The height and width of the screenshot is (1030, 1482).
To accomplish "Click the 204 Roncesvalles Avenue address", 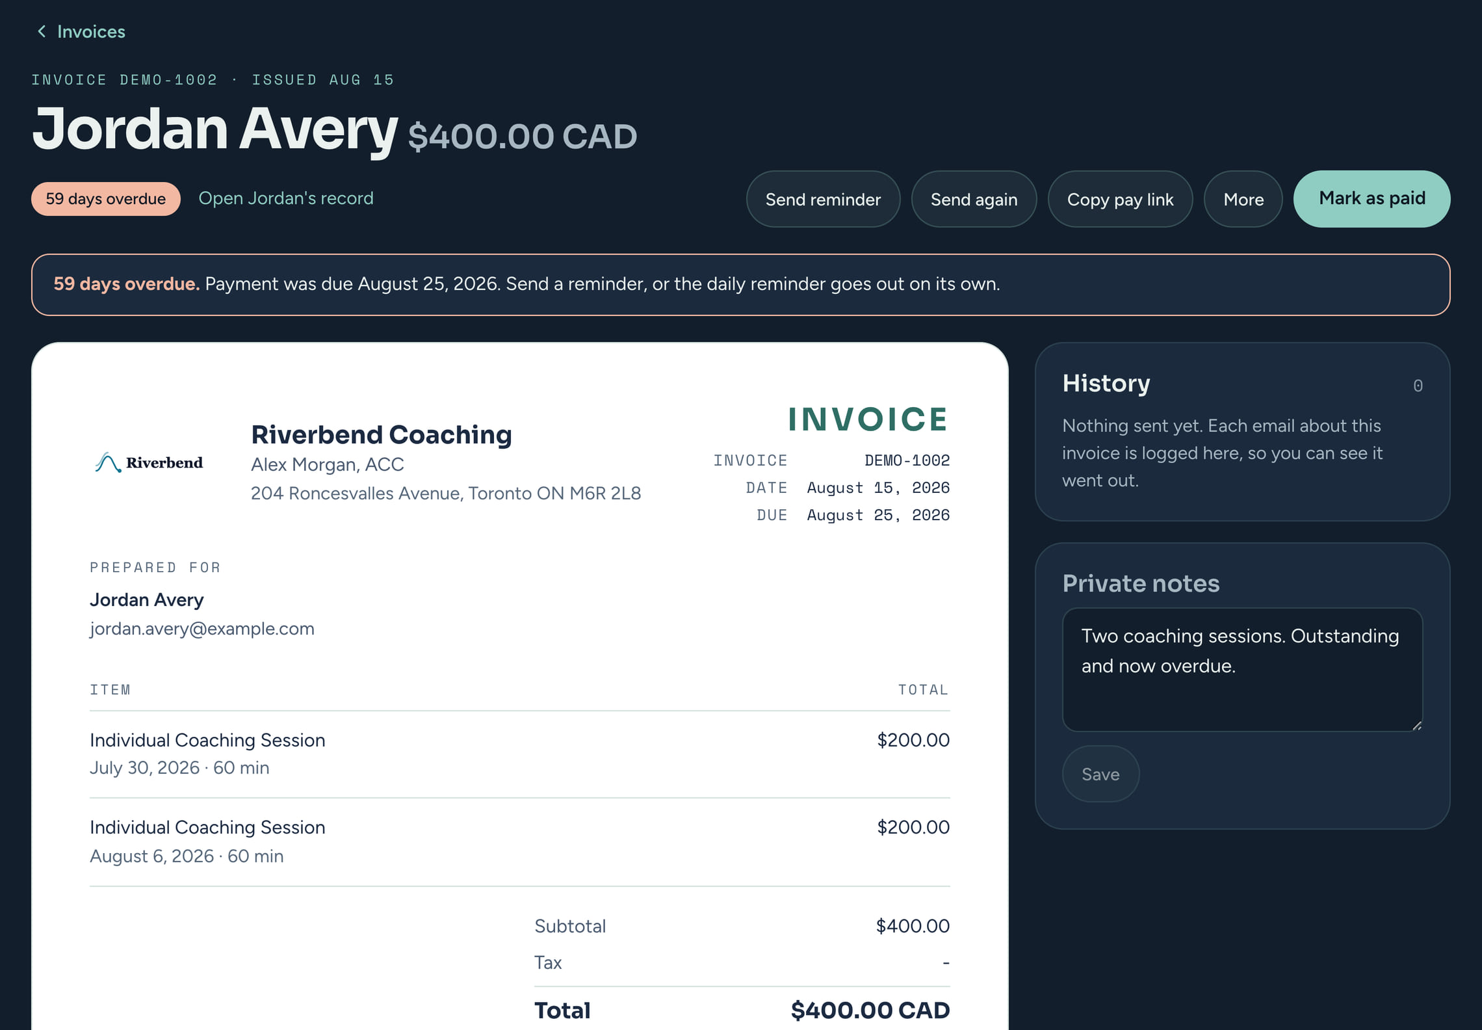I will tap(446, 494).
